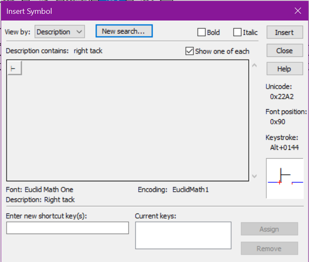The width and height of the screenshot is (309, 262).
Task: Click empty area of symbol results grid
Action: tap(126, 126)
